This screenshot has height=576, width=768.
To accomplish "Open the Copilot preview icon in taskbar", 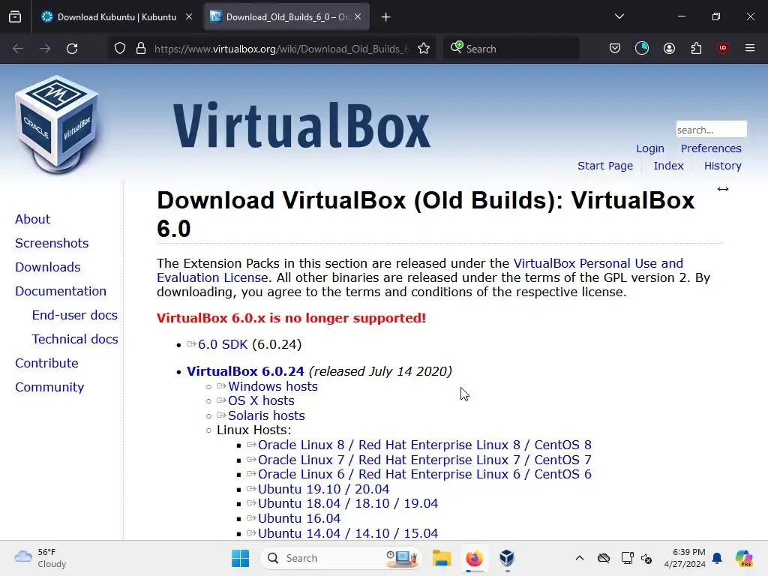I will pos(743,558).
